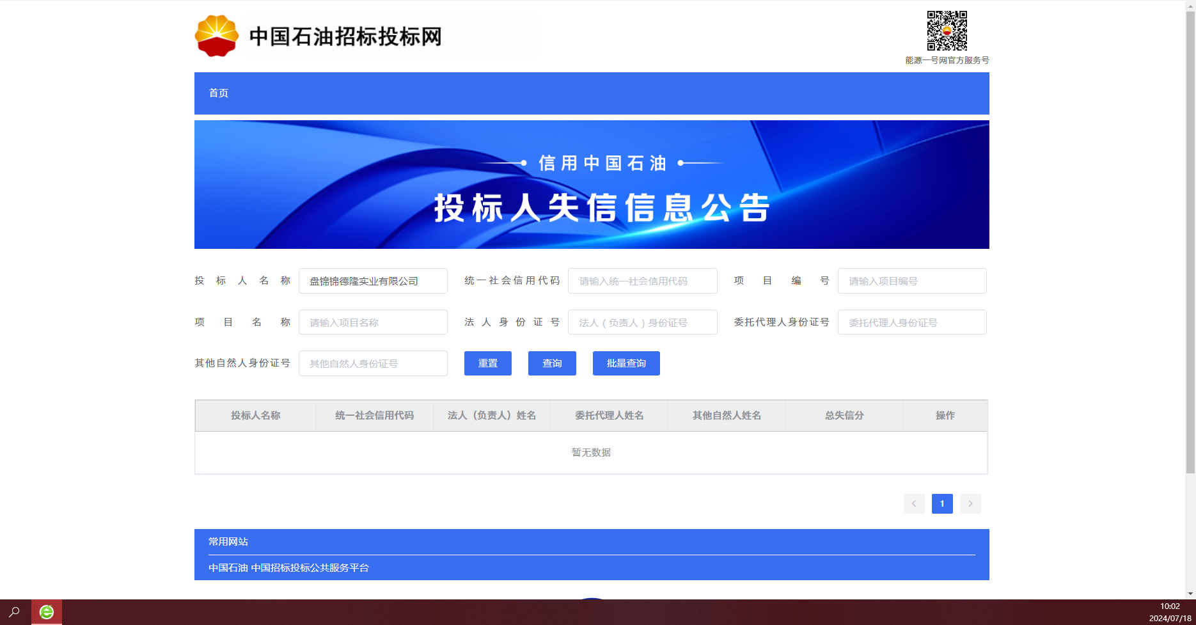1196x625 pixels.
Task: Open the 首页 menu item
Action: click(x=219, y=93)
